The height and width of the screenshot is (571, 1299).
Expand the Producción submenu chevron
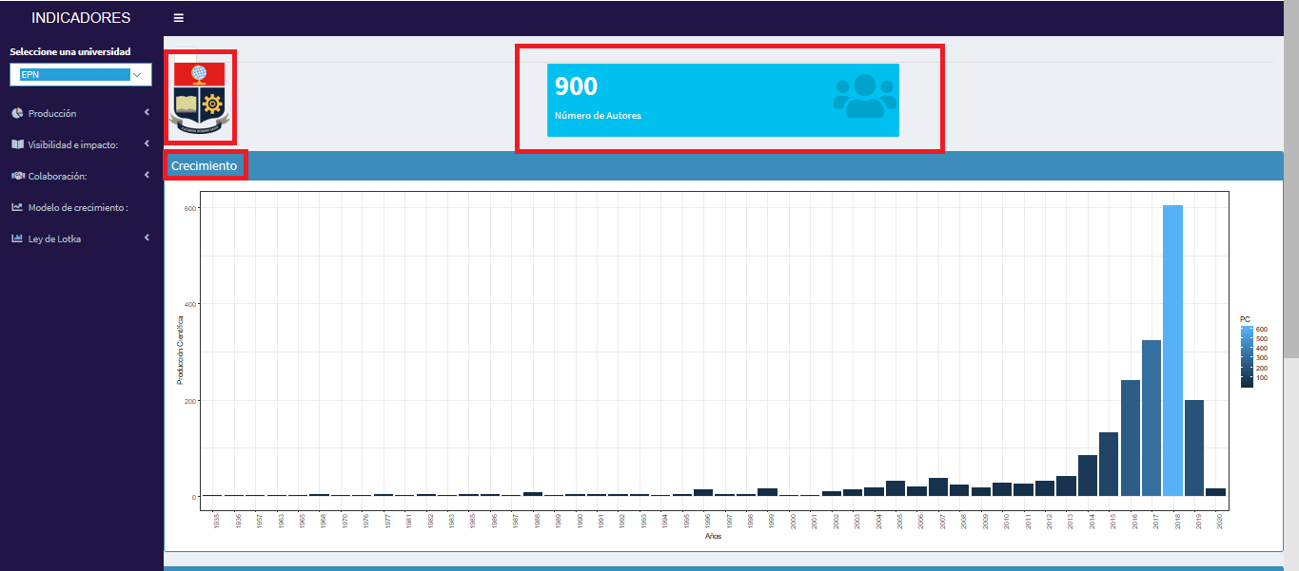(x=147, y=113)
